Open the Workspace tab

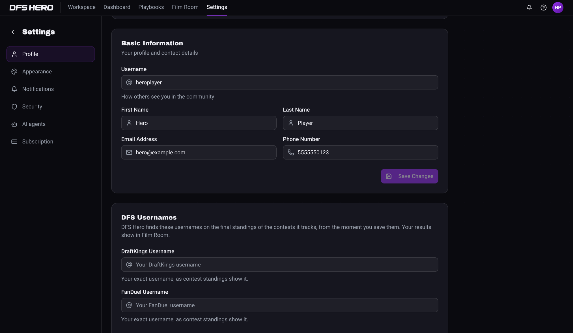pyautogui.click(x=82, y=7)
